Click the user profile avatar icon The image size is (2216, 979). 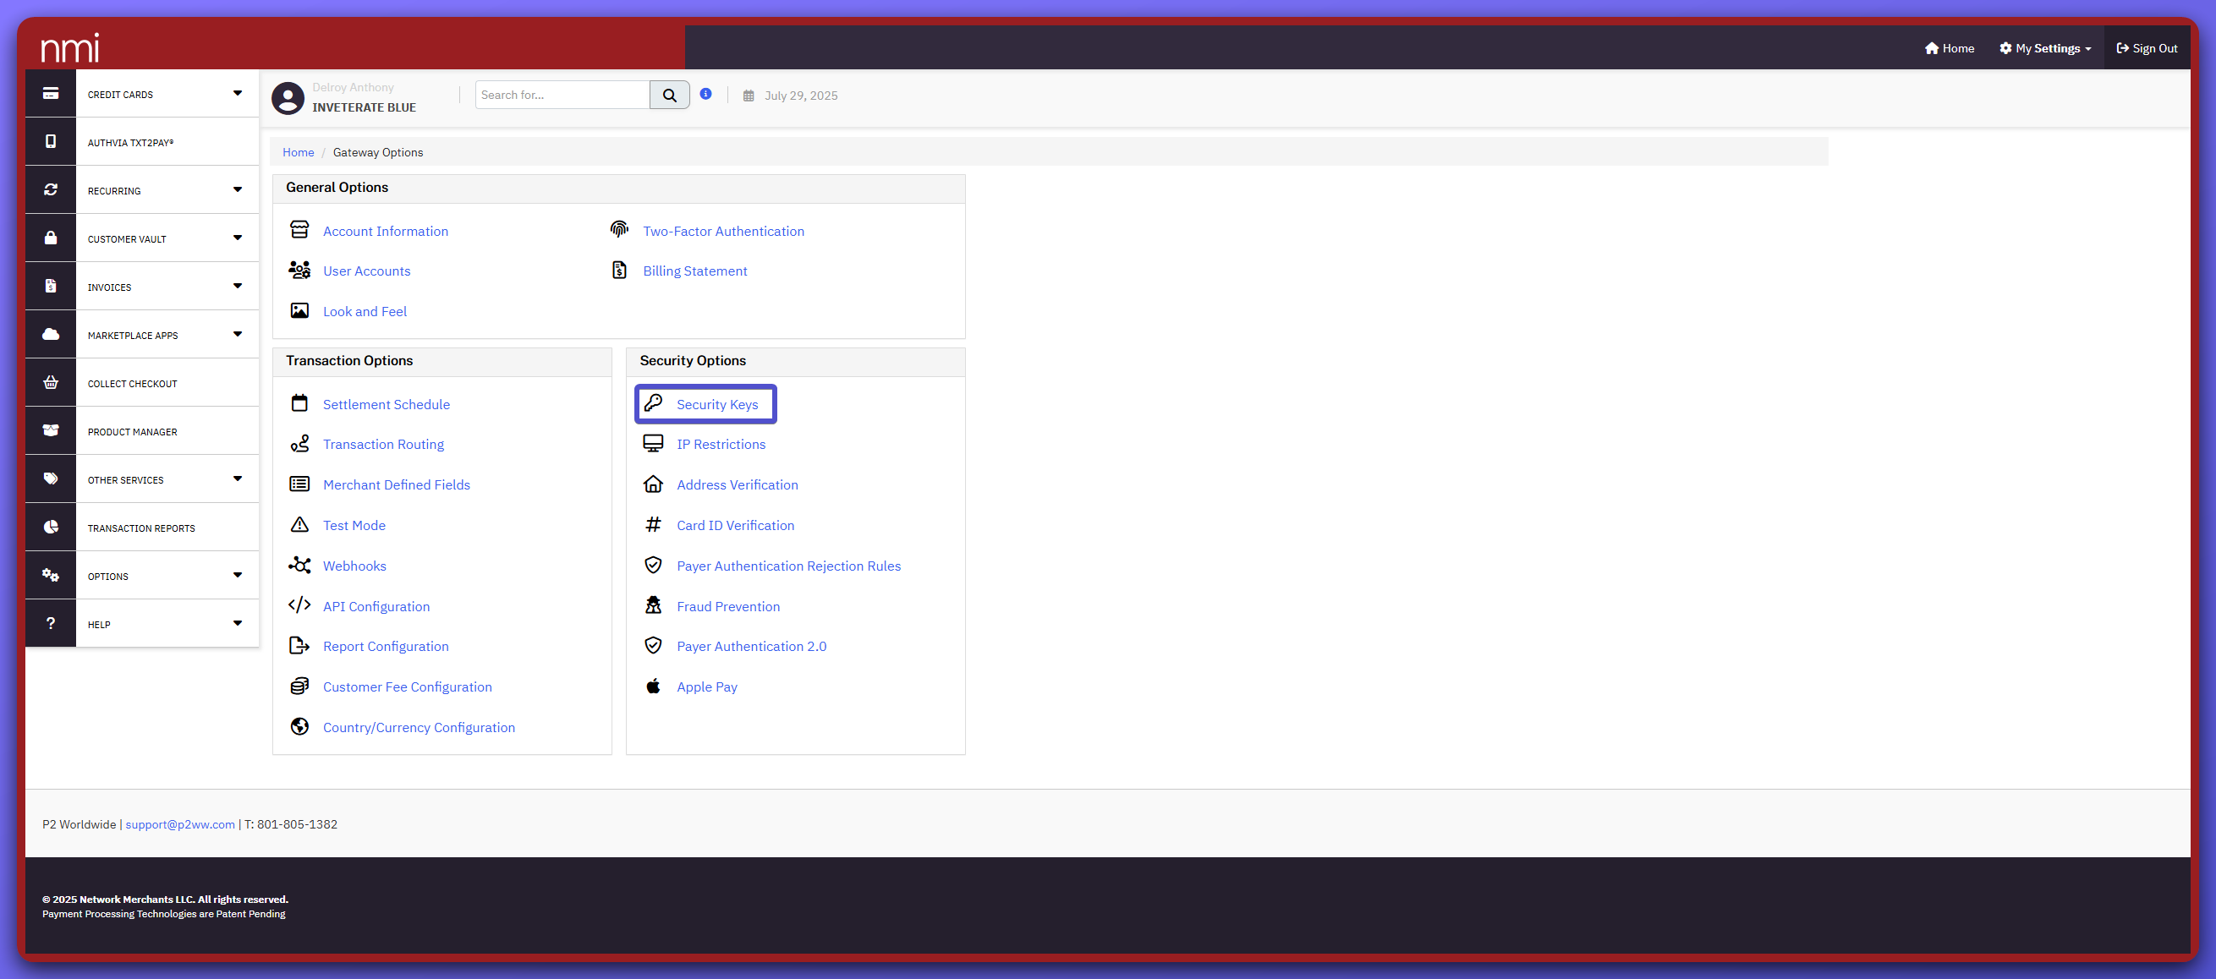[x=288, y=97]
